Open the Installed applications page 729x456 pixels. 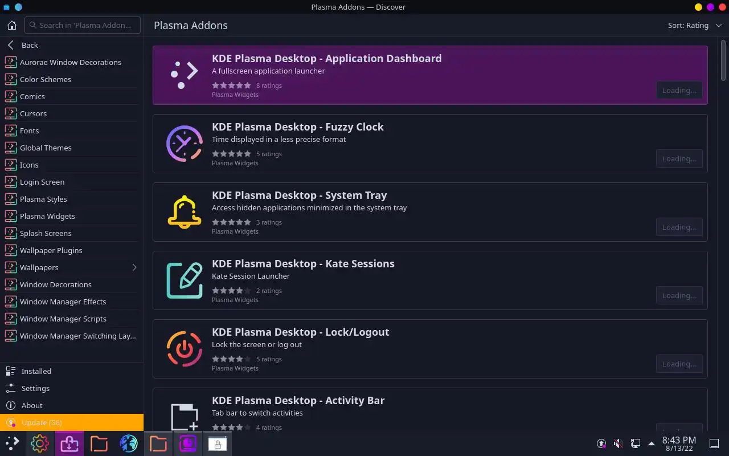72,371
